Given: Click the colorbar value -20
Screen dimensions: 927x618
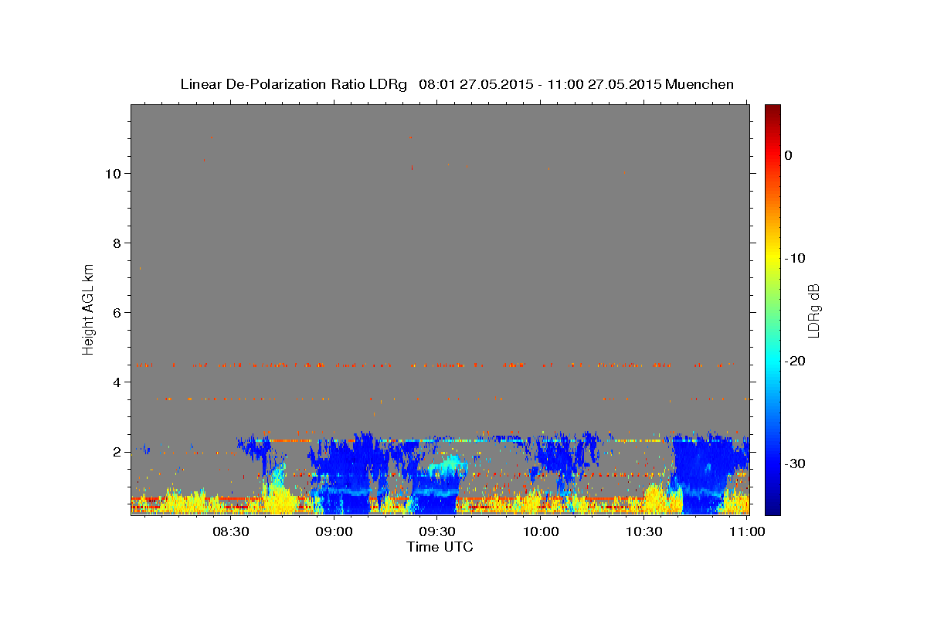Looking at the screenshot, I should point(794,361).
